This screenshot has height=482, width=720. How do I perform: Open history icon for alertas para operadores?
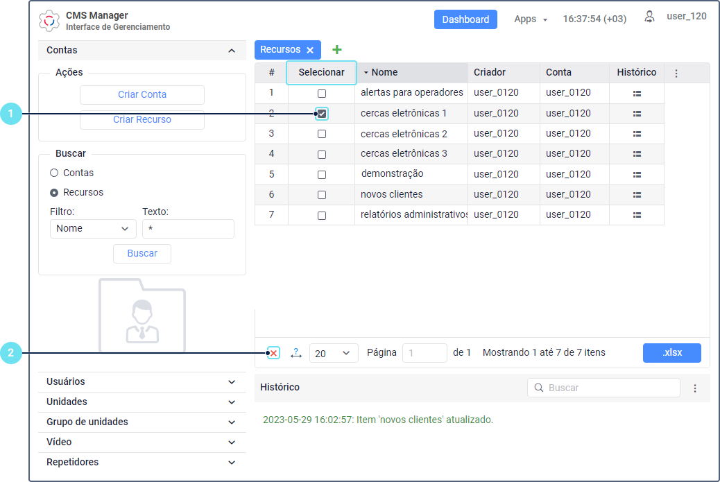pyautogui.click(x=637, y=93)
